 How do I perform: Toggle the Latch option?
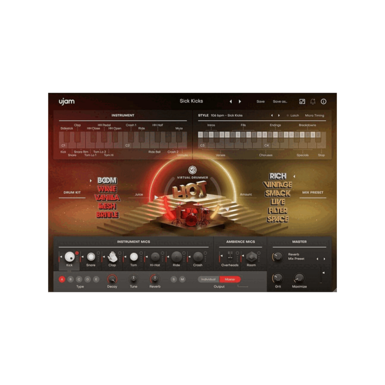coord(293,116)
